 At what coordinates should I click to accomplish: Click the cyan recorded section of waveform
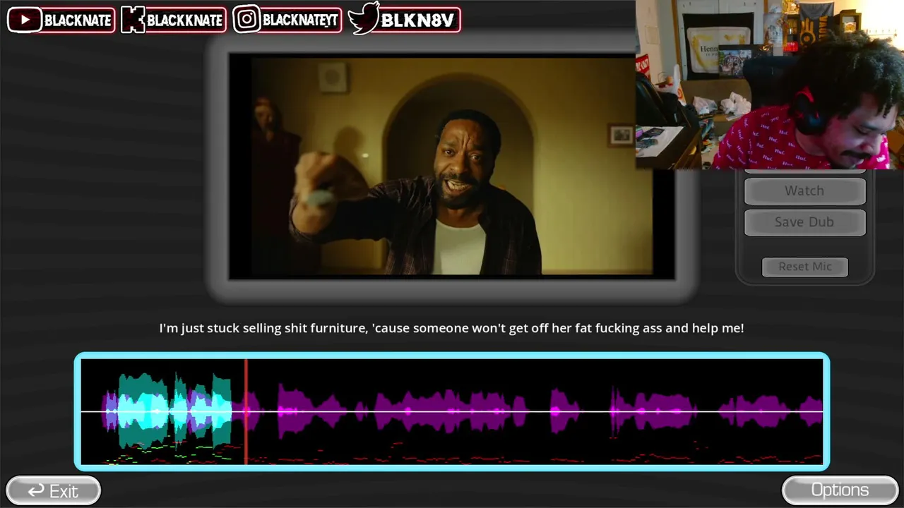coord(174,411)
